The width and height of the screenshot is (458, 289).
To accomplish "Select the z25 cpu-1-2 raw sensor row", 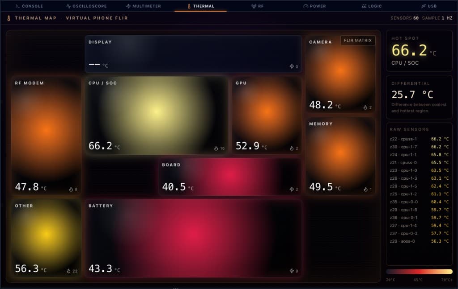I will (x=419, y=194).
